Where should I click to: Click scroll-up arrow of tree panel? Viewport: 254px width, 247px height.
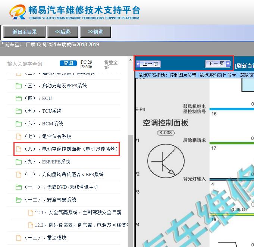tap(131, 60)
